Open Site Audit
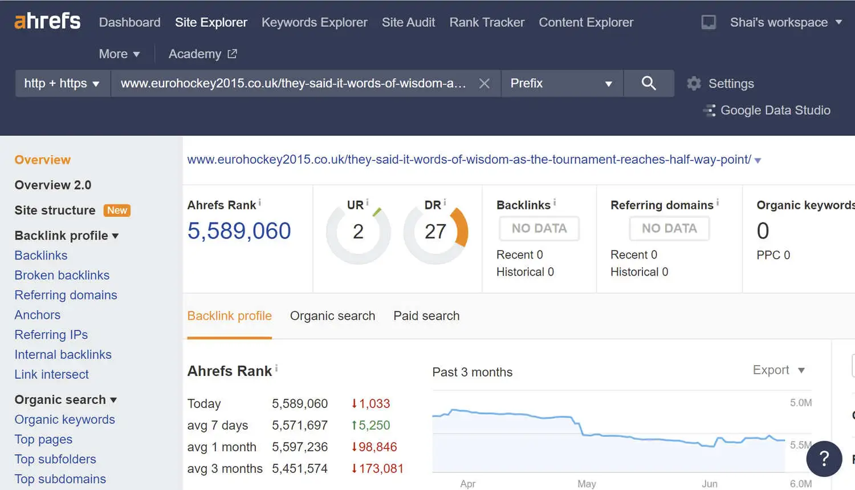 point(408,22)
